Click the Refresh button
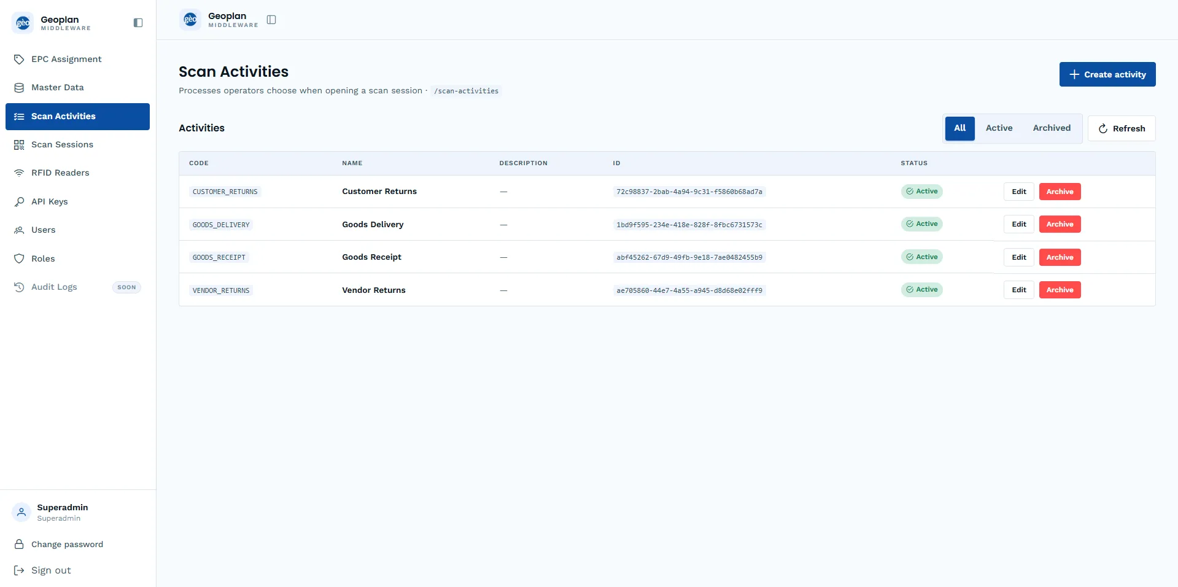1178x587 pixels. [x=1122, y=128]
